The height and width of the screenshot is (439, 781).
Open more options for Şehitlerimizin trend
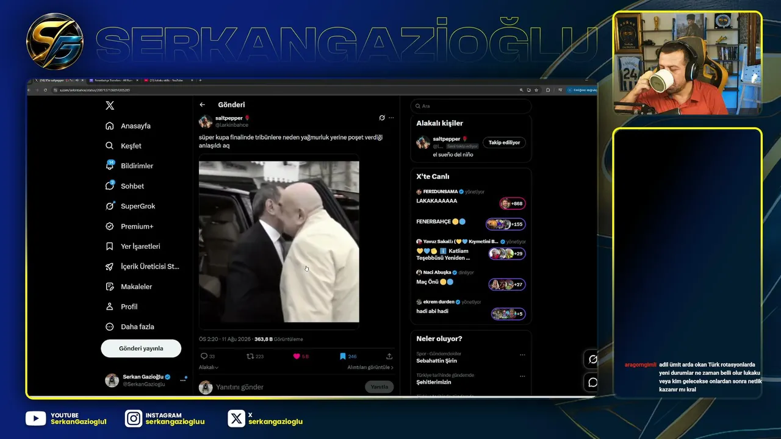[522, 376]
